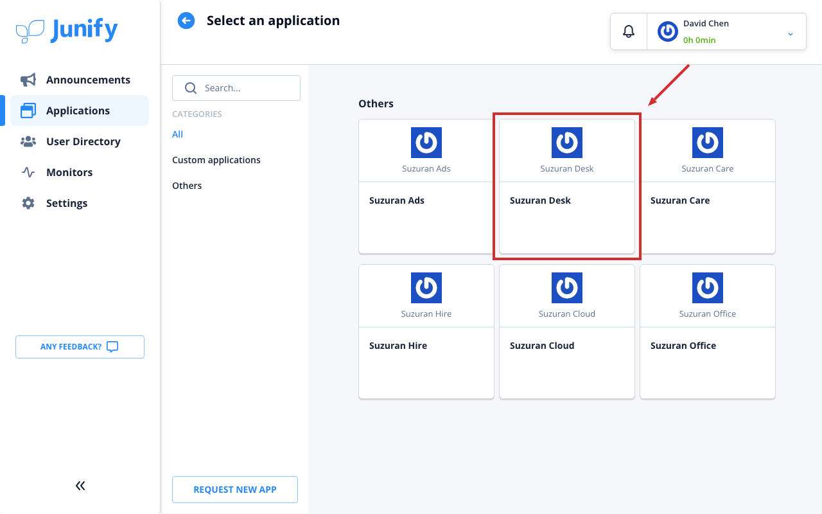The height and width of the screenshot is (514, 822).
Task: Click the Junify logo
Action: tap(67, 30)
